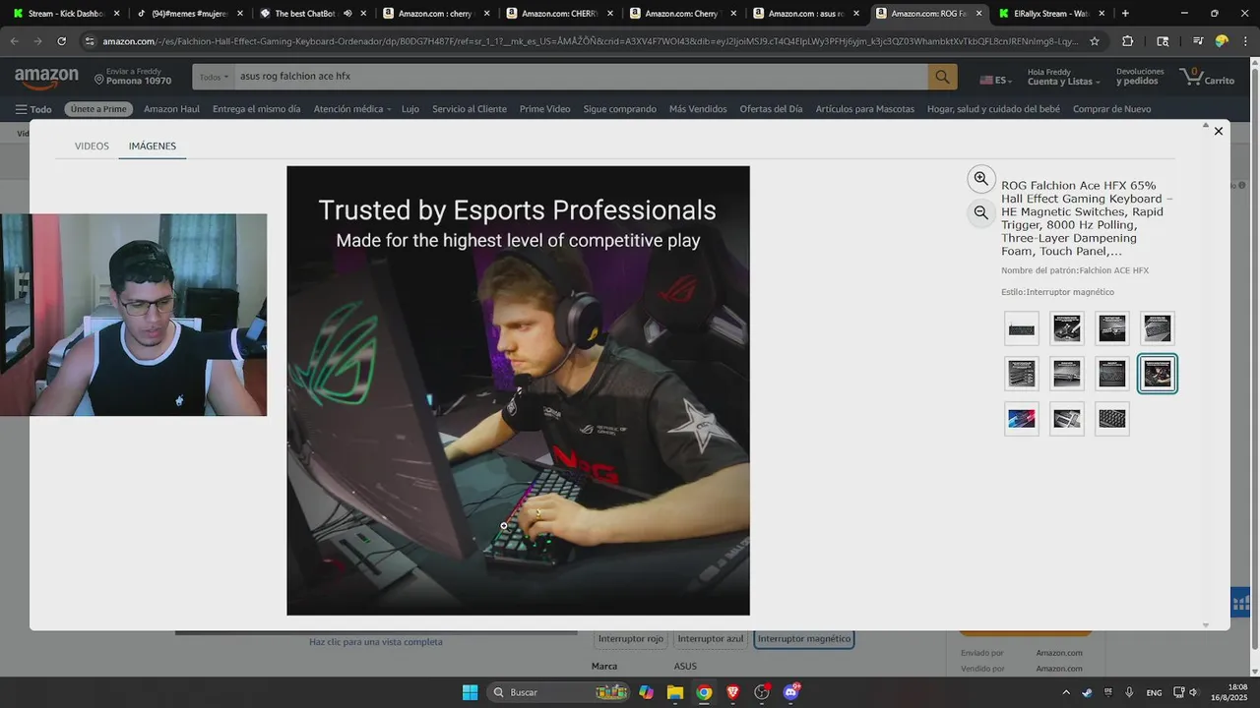Open Sigue comprando link
1260x708 pixels.
pos(619,109)
